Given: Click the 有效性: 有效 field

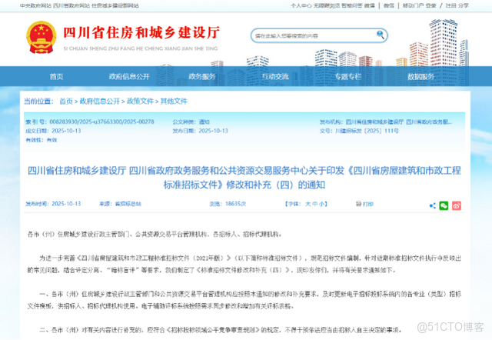Looking at the screenshot, I should point(42,140).
